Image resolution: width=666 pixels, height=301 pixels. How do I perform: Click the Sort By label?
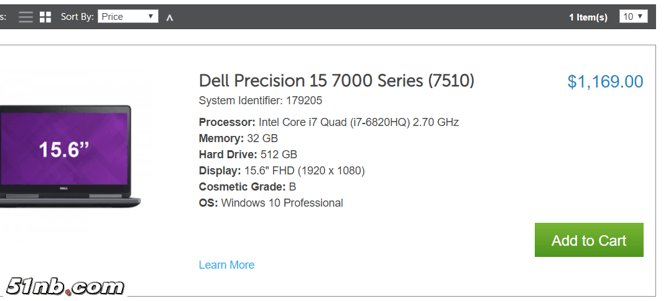click(77, 17)
